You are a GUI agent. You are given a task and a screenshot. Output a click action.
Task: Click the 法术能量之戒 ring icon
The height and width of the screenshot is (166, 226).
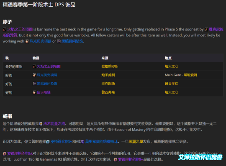[x=41, y=124]
